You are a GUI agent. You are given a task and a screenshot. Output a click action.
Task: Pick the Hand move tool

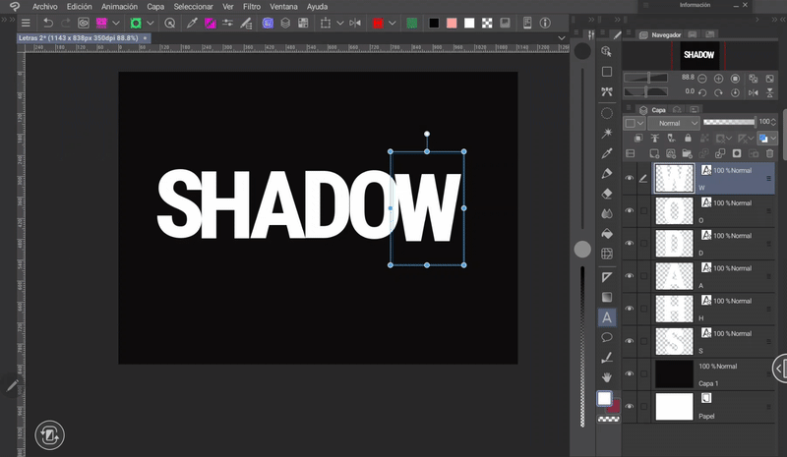point(607,375)
